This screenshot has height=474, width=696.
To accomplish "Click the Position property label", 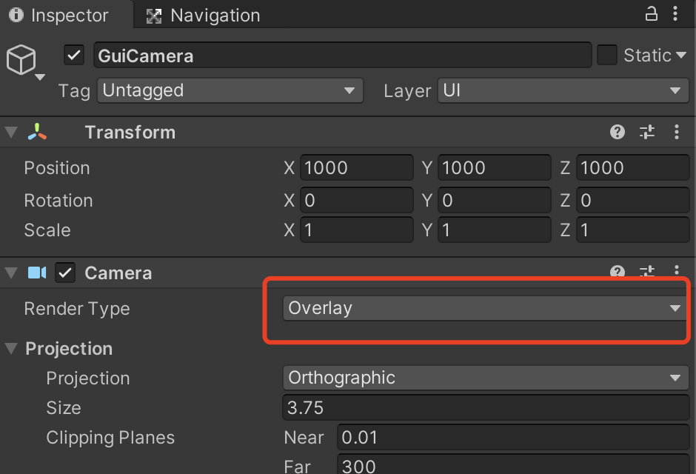I will tap(57, 168).
